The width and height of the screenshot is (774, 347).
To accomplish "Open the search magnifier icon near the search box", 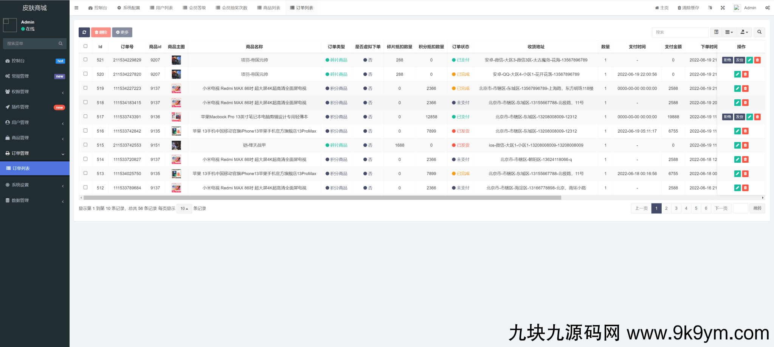I will [x=759, y=32].
